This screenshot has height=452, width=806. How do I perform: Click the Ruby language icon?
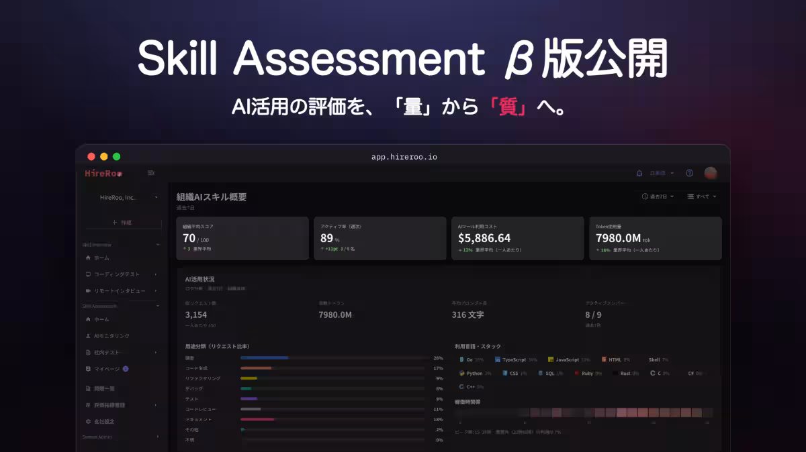(577, 373)
